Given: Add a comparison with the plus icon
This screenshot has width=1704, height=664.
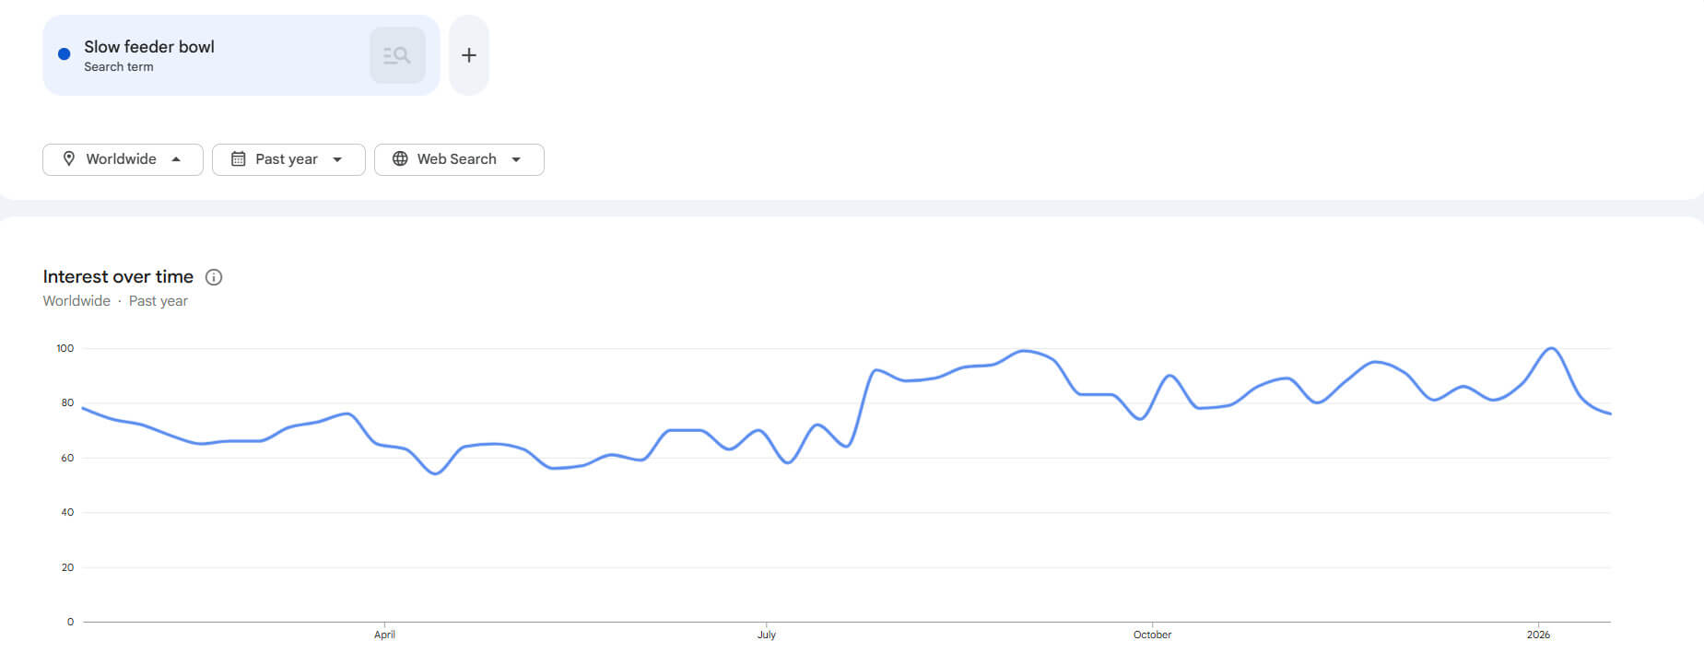Looking at the screenshot, I should pyautogui.click(x=469, y=55).
